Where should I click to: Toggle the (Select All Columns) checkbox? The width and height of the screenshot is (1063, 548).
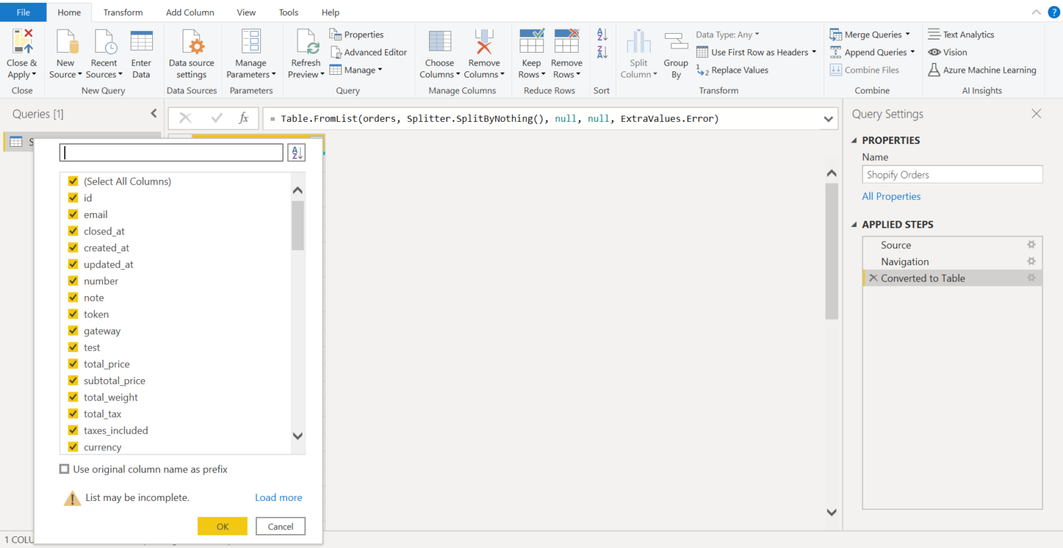tap(73, 181)
